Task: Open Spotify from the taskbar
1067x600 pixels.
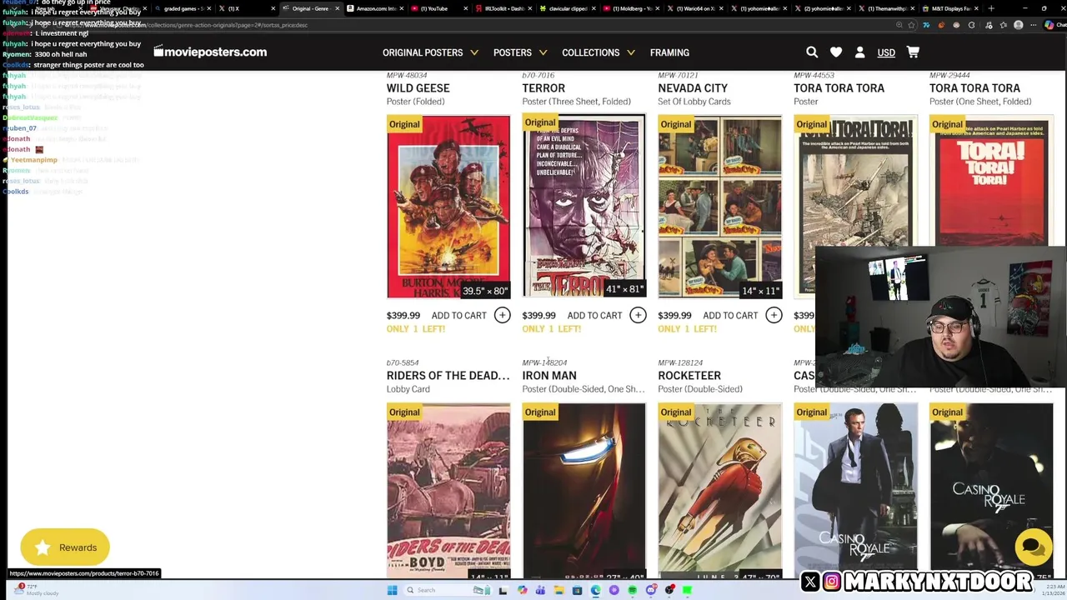Action: [x=632, y=590]
